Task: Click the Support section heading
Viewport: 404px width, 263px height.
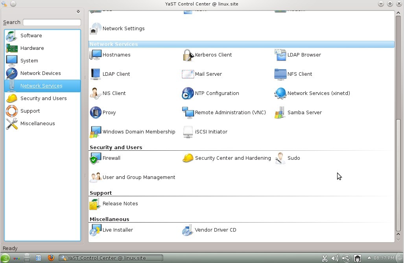Action: coord(101,193)
